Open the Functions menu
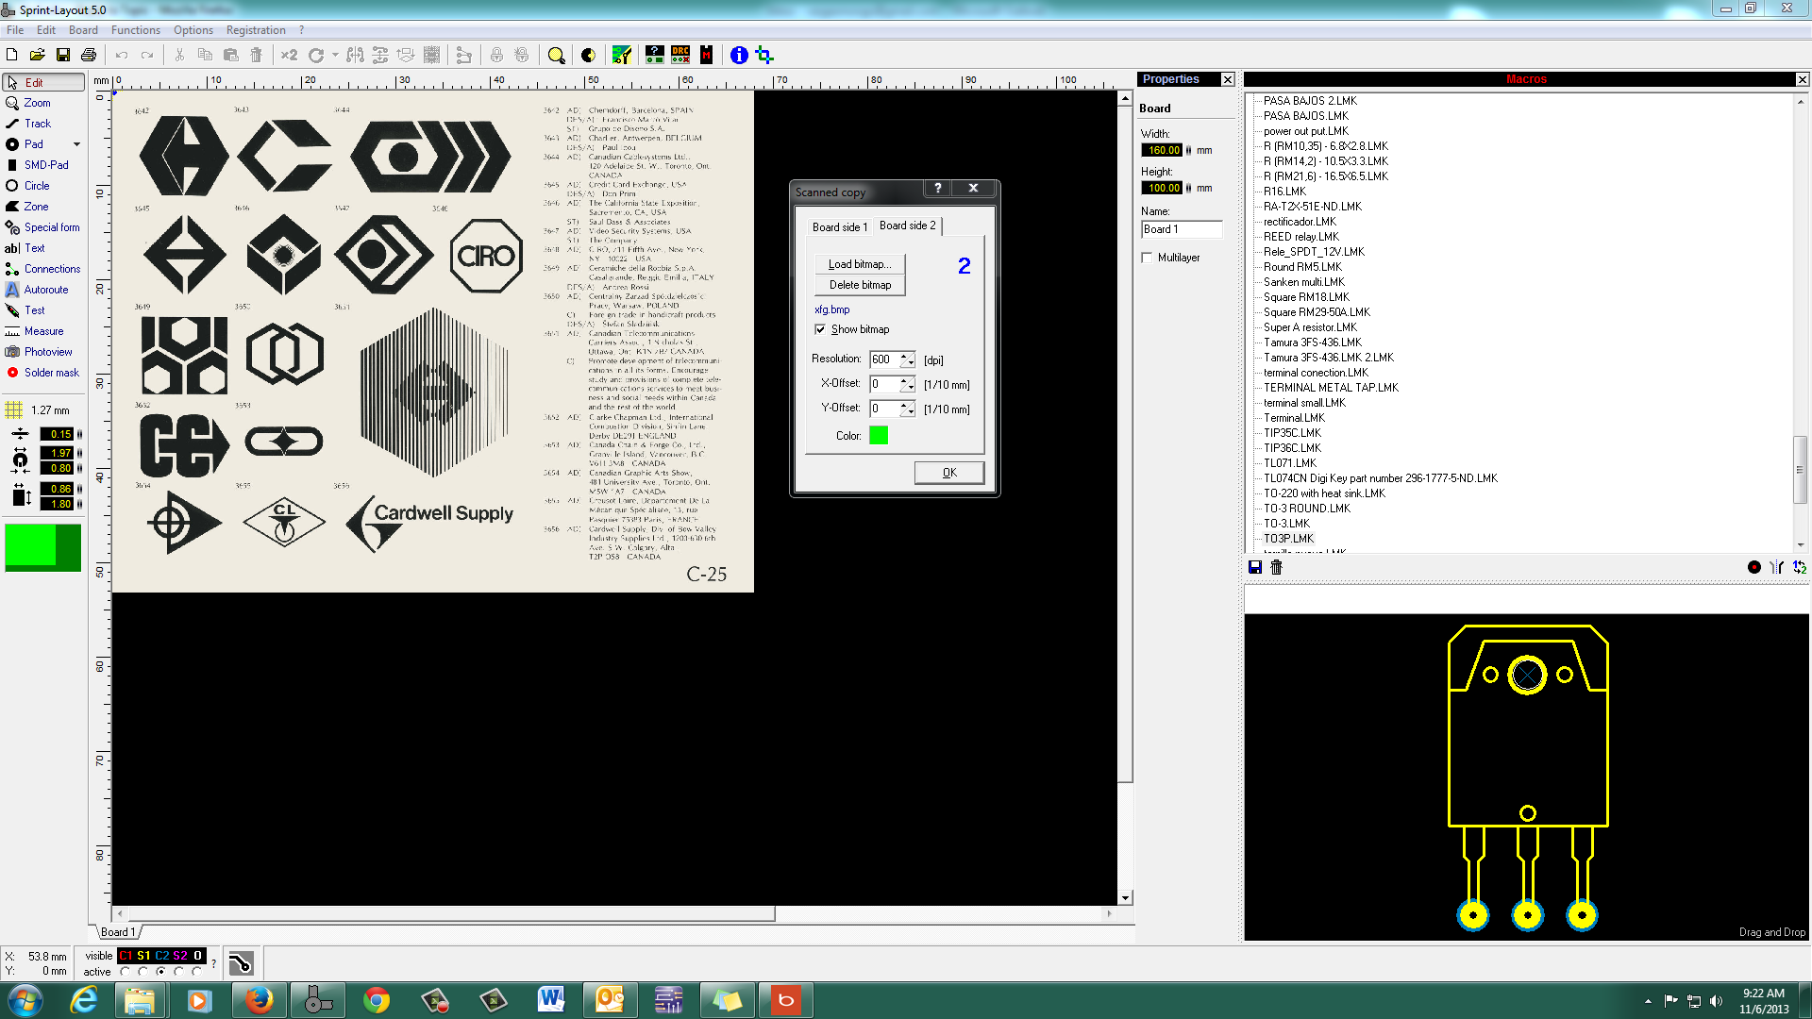1812x1019 pixels. (136, 30)
